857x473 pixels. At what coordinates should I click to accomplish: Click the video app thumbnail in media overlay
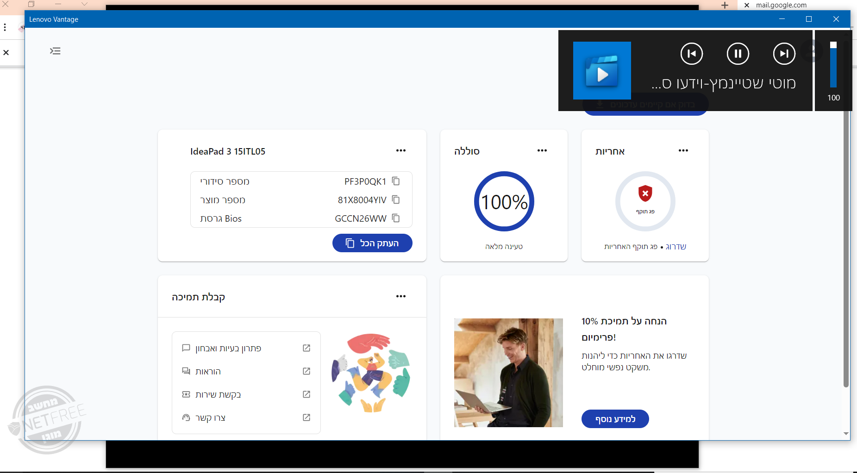point(602,70)
